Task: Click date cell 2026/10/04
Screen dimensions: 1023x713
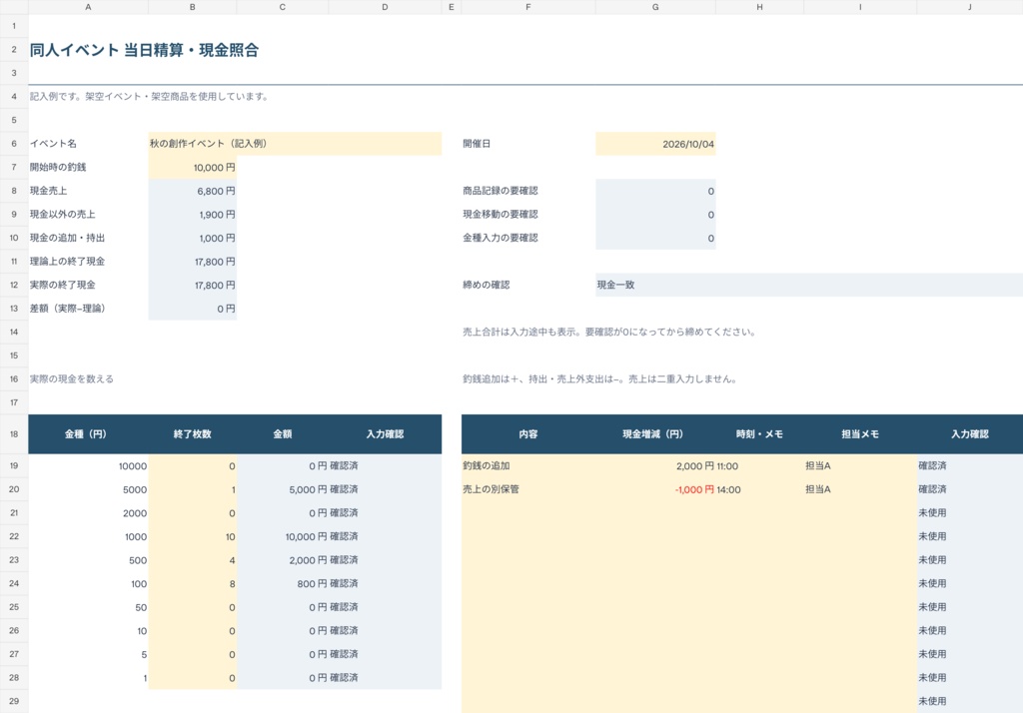Action: (655, 144)
